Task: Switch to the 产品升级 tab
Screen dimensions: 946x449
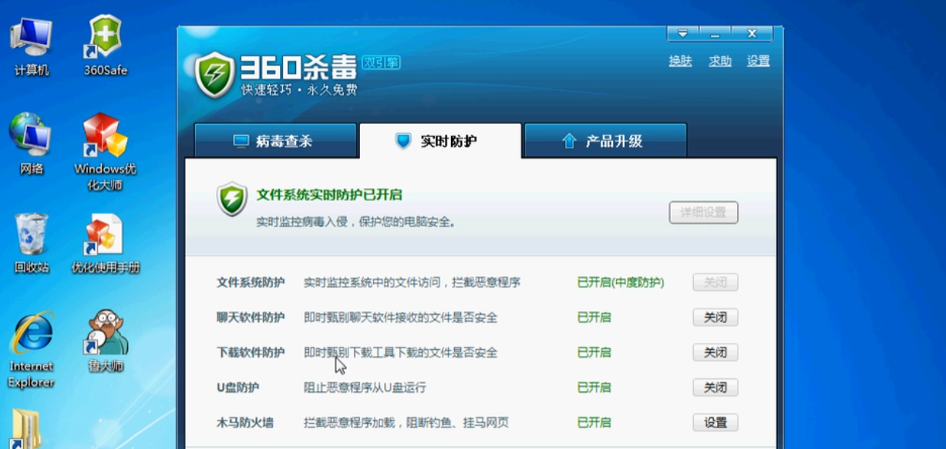Action: point(604,141)
